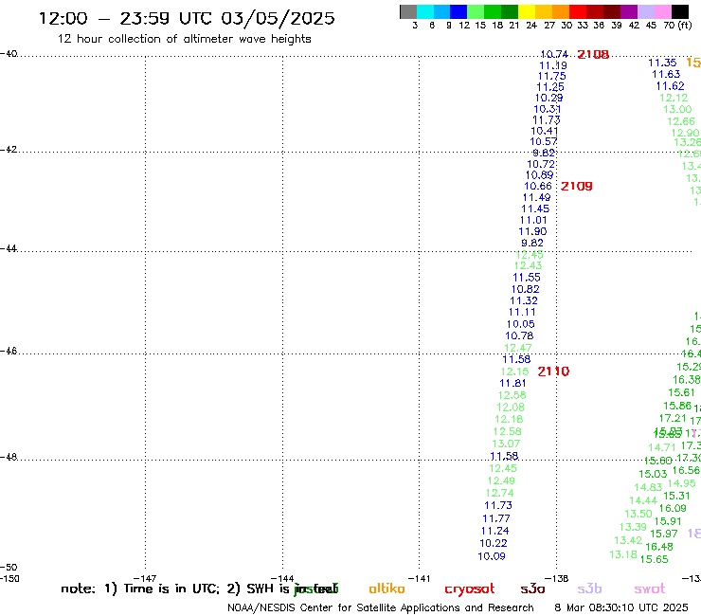Click the longitude axis label -141
Image resolution: width=701 pixels, height=616 pixels.
(420, 579)
